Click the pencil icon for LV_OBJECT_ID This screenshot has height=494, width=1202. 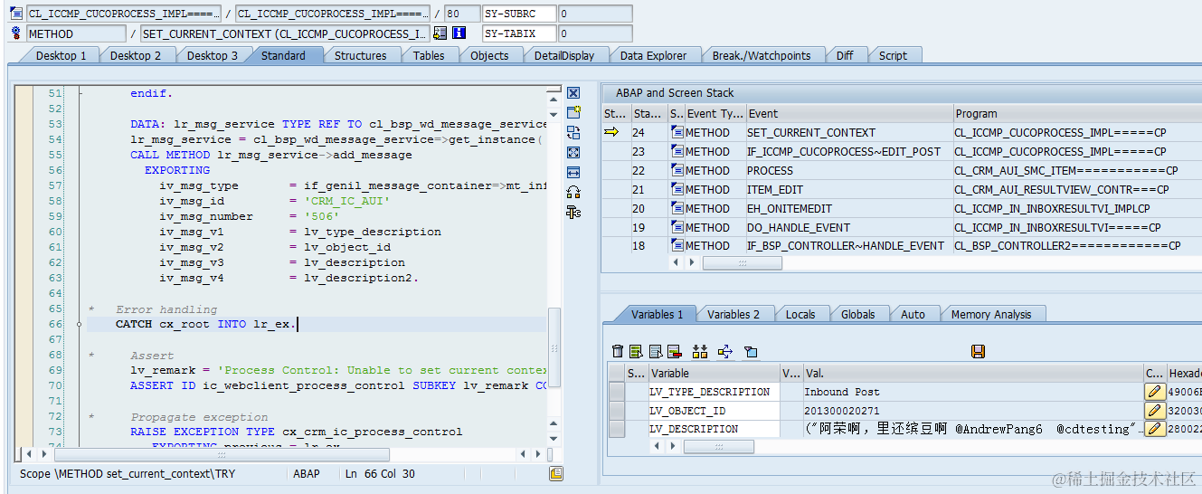tap(1155, 411)
